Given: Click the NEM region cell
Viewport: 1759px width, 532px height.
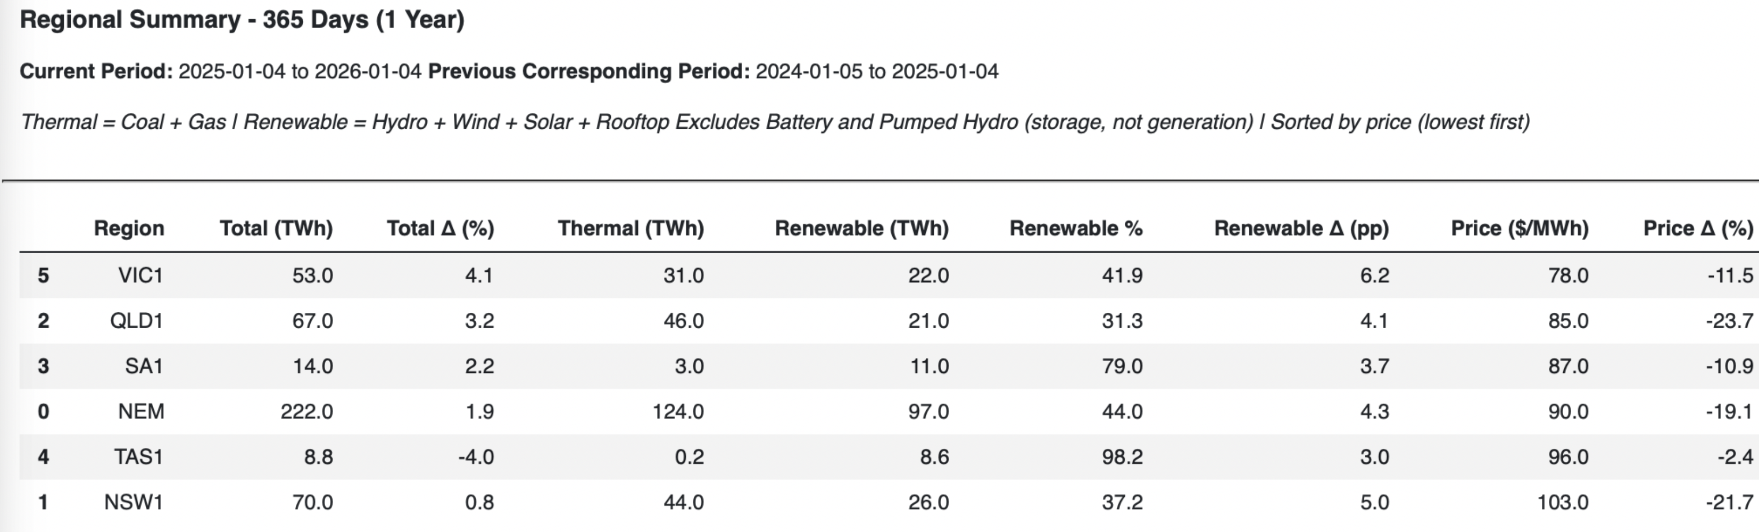Looking at the screenshot, I should pos(140,411).
